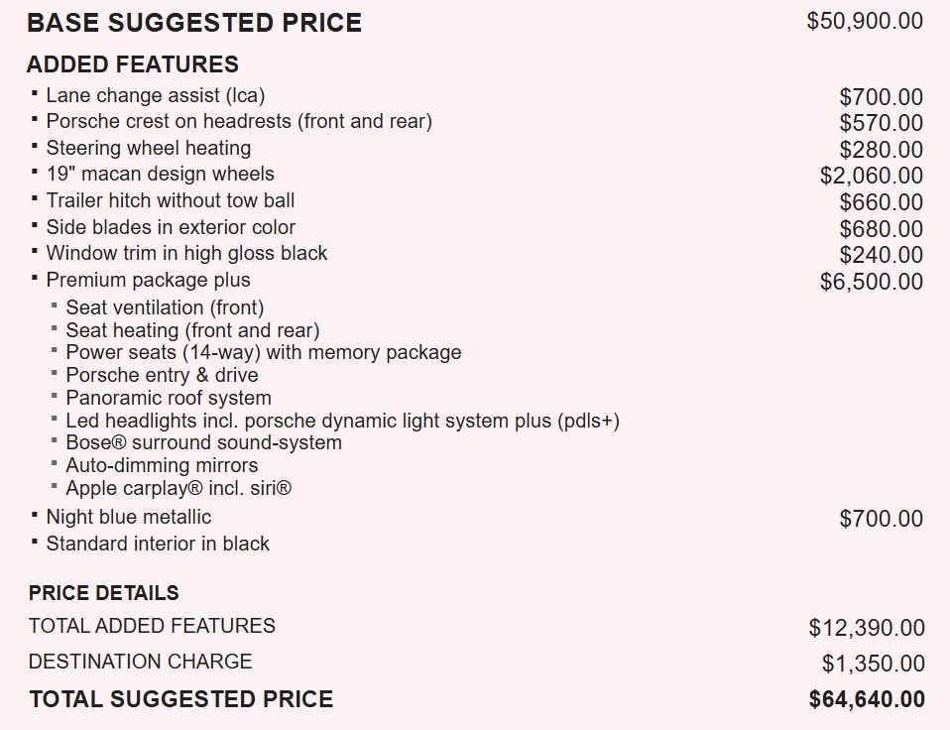Click Standard interior in black
950x730 pixels.
[158, 544]
